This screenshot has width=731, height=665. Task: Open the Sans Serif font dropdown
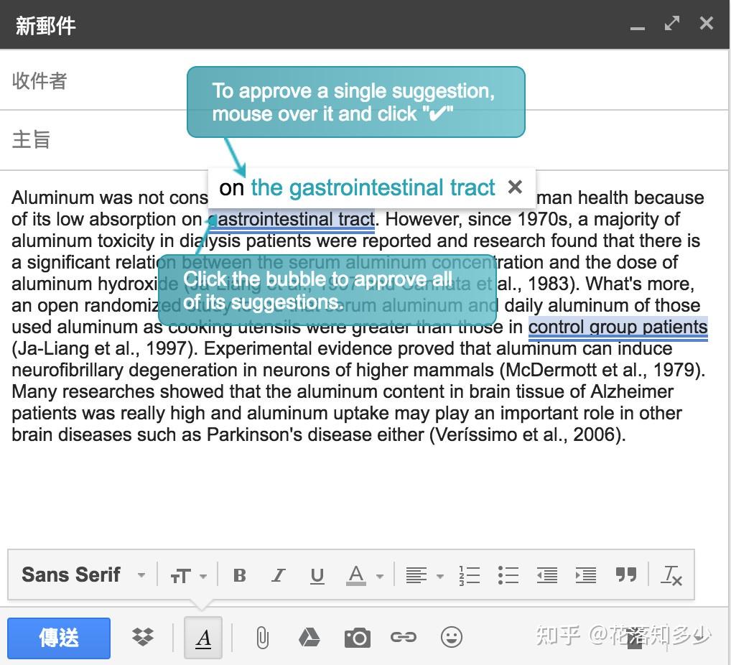click(x=83, y=575)
